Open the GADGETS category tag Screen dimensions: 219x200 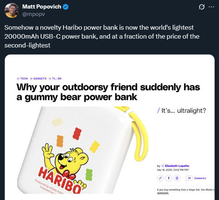pyautogui.click(x=40, y=79)
